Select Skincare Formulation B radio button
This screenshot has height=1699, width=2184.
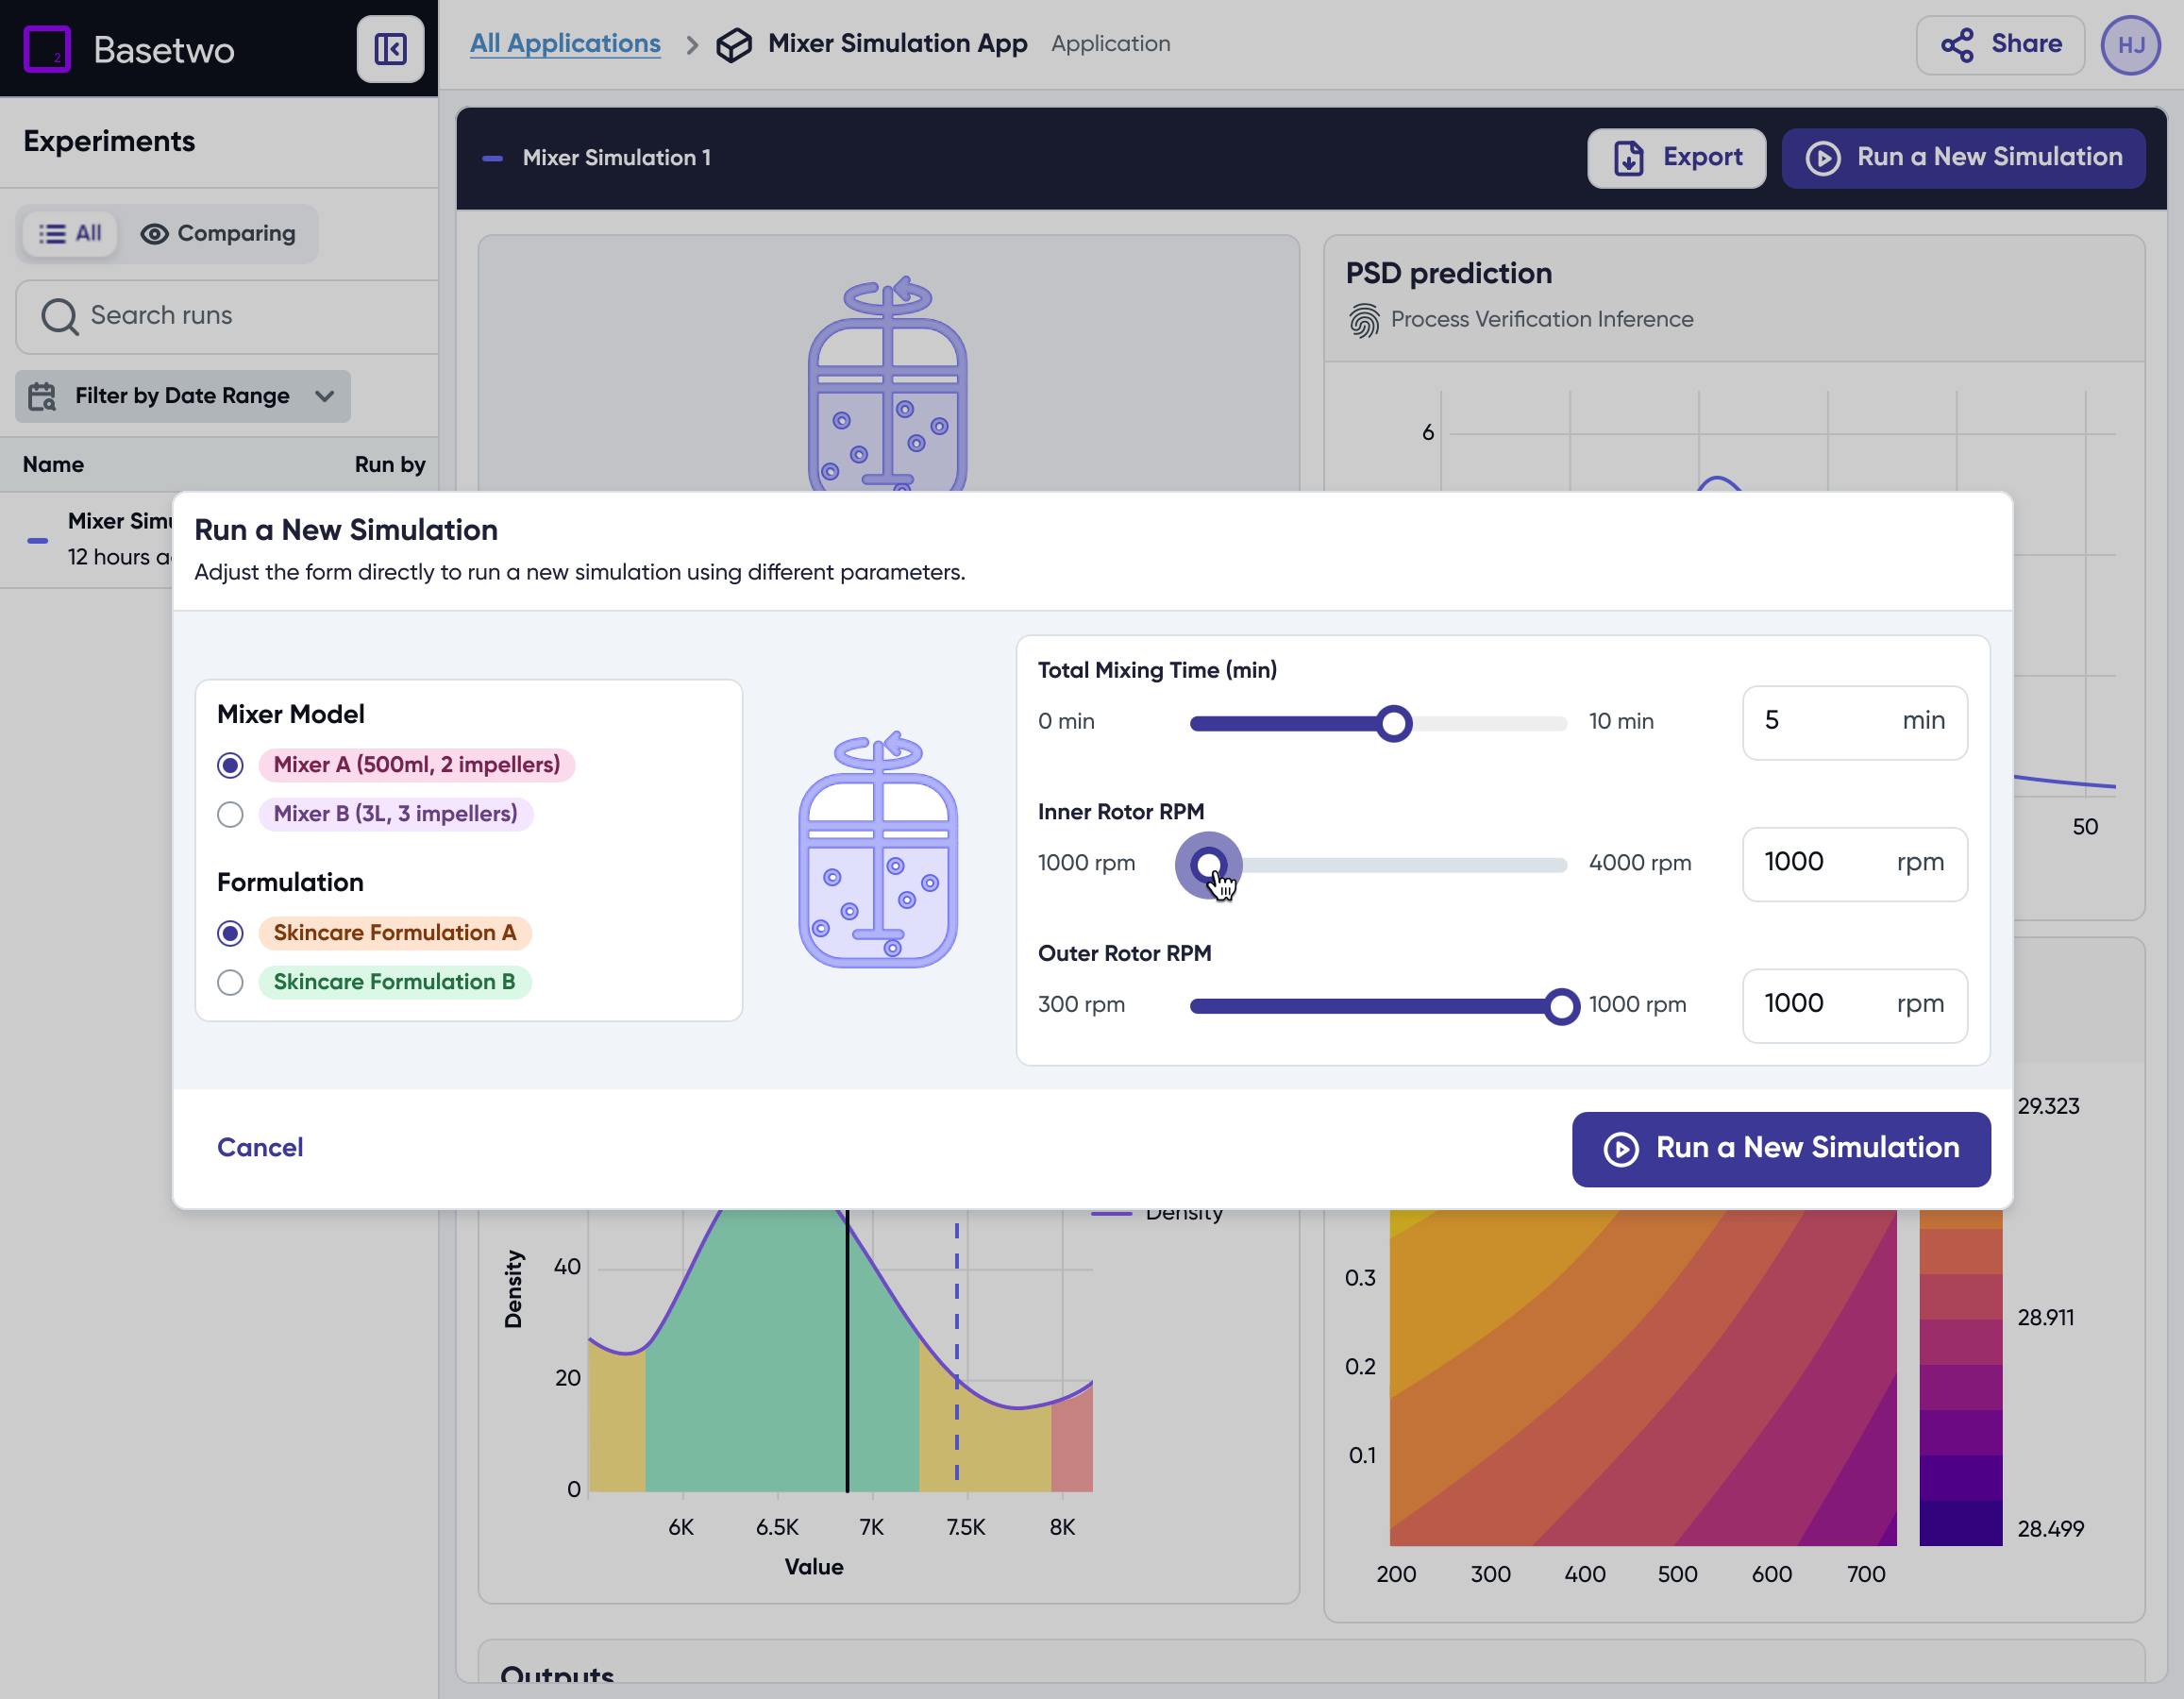(x=231, y=982)
